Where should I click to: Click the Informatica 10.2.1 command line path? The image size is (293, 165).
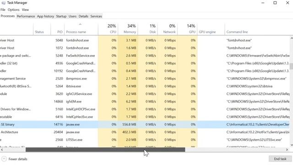click(258, 124)
